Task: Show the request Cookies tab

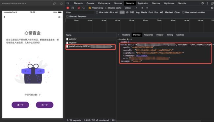Action: pyautogui.click(x=180, y=35)
